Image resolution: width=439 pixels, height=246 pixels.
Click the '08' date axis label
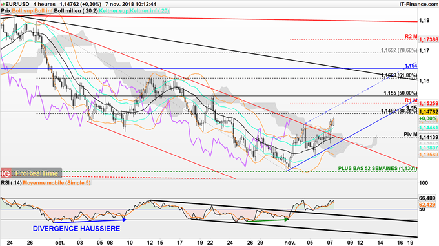[x=110, y=243]
